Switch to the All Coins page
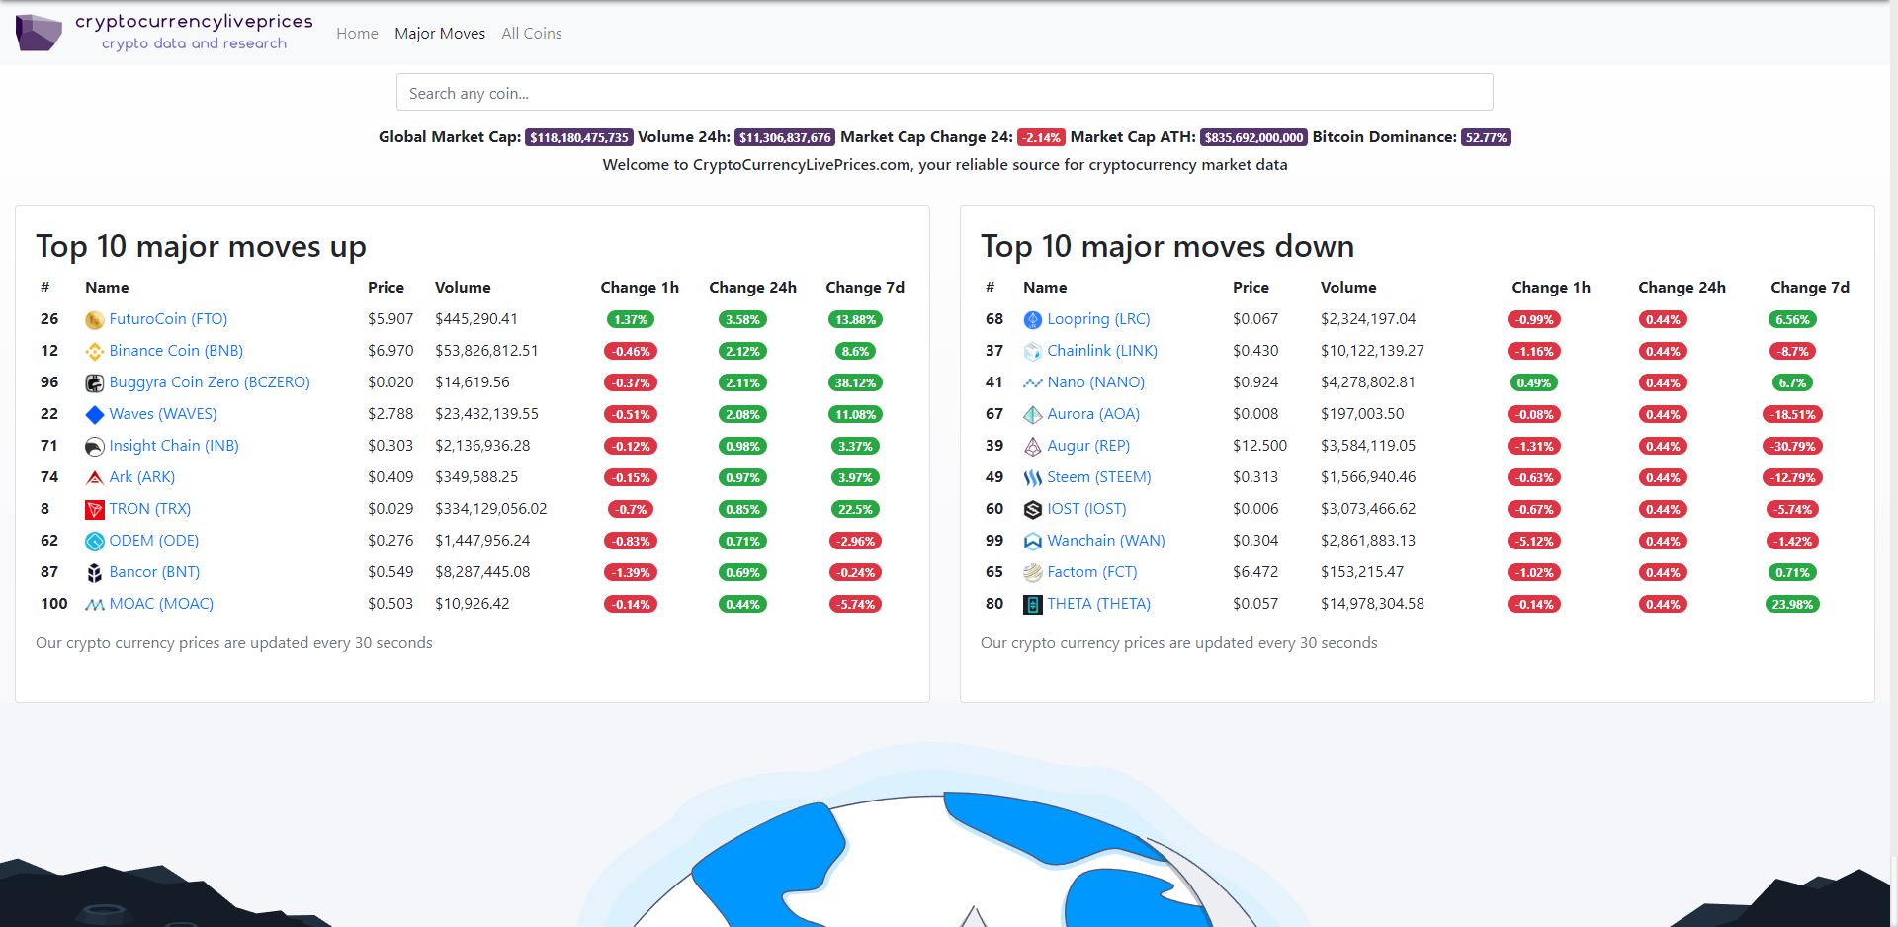The image size is (1898, 927). [x=532, y=33]
